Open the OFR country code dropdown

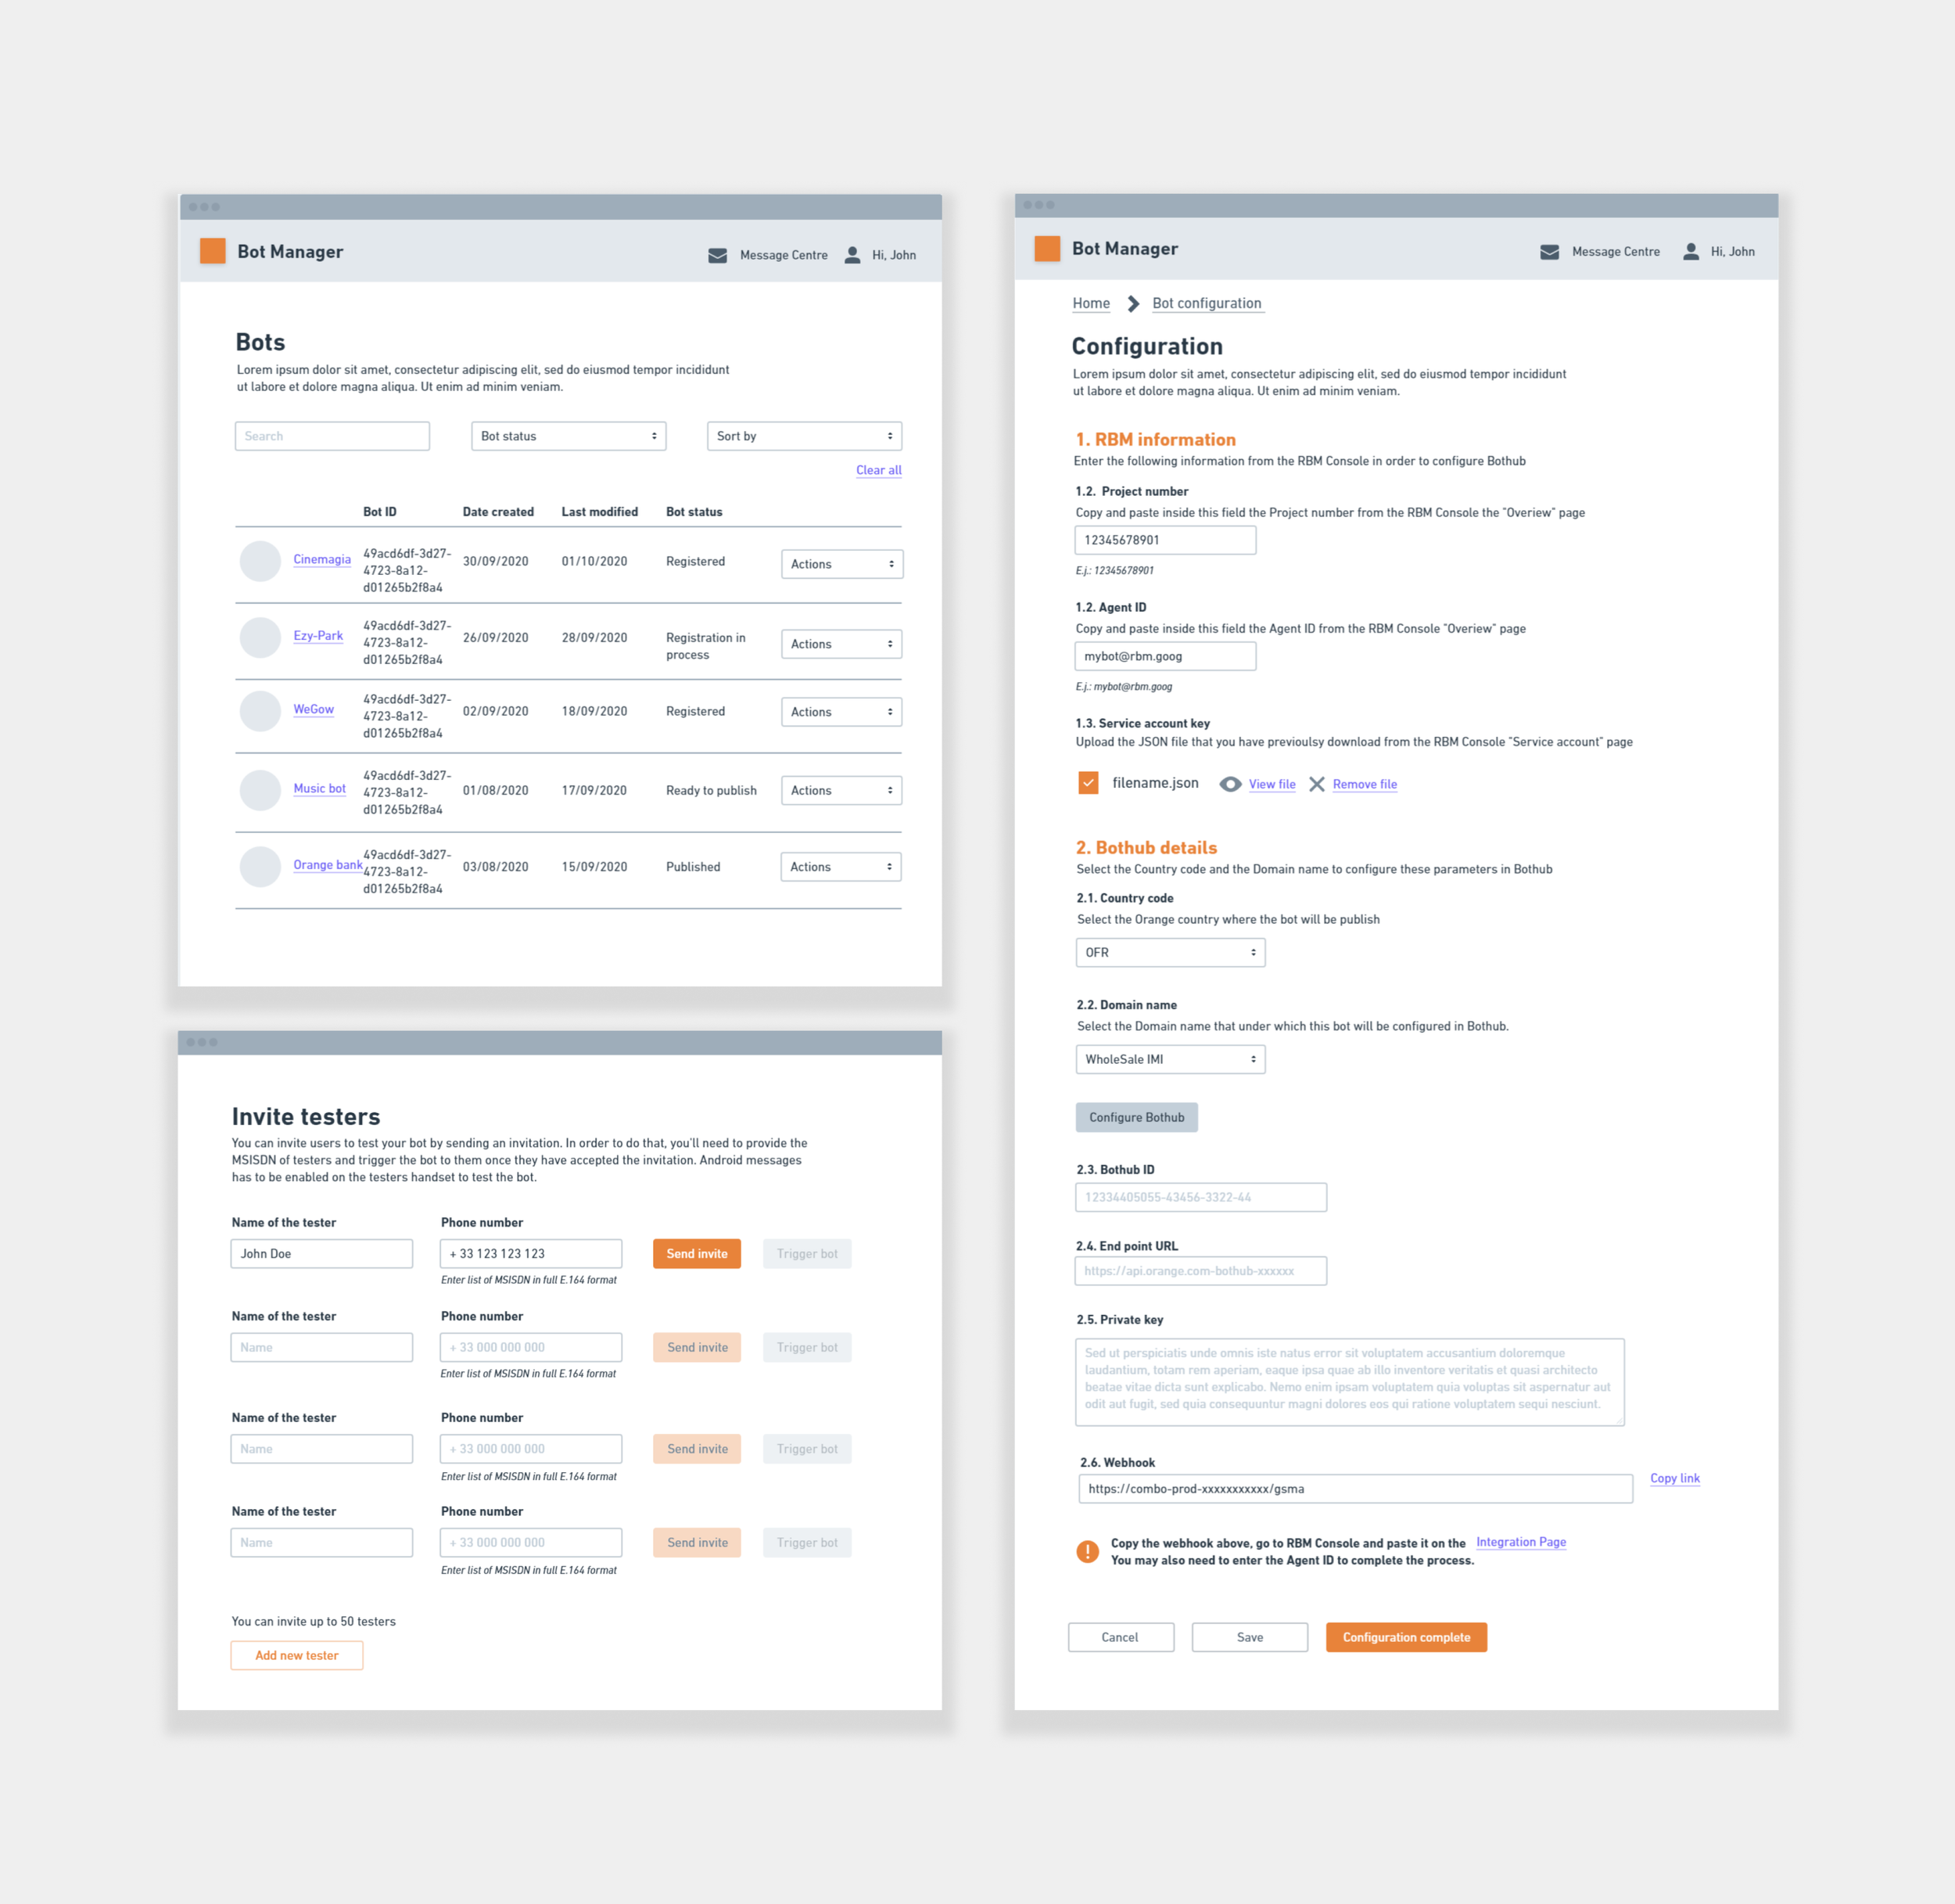(x=1169, y=952)
